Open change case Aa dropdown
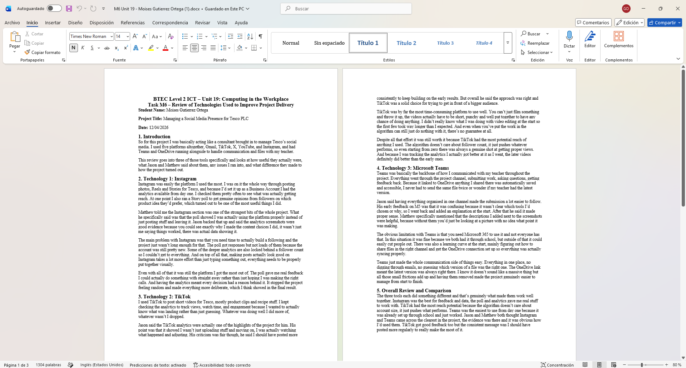Screen dimensions: 686x368 157,36
